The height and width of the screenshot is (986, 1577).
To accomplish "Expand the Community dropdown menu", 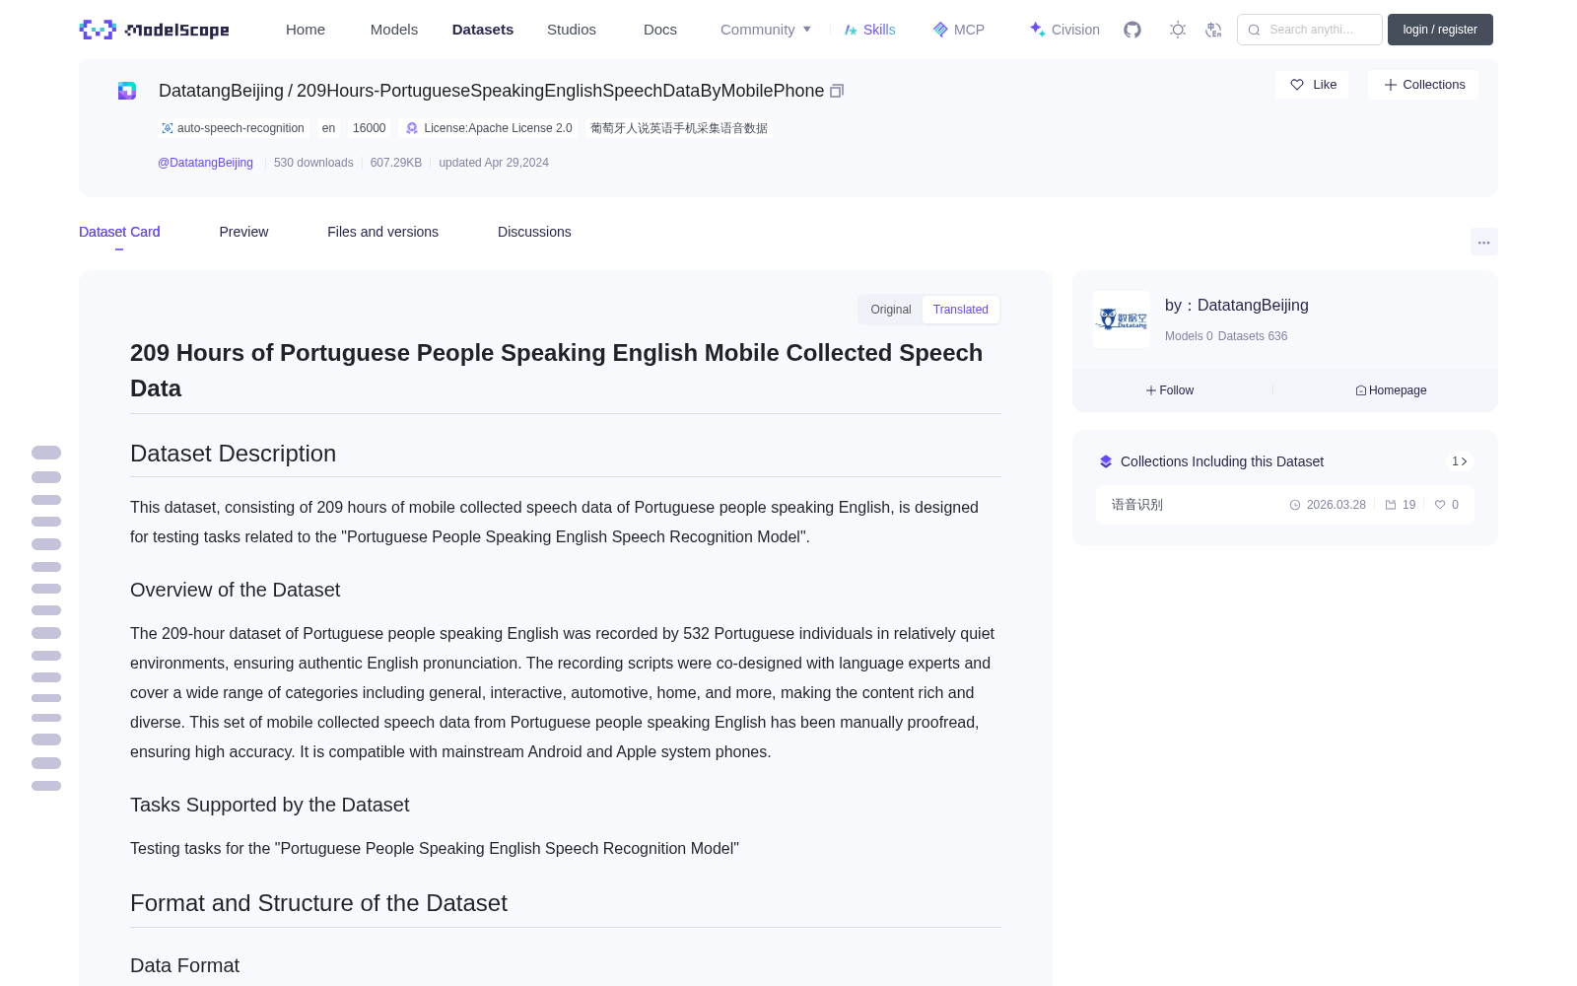I will [x=766, y=30].
